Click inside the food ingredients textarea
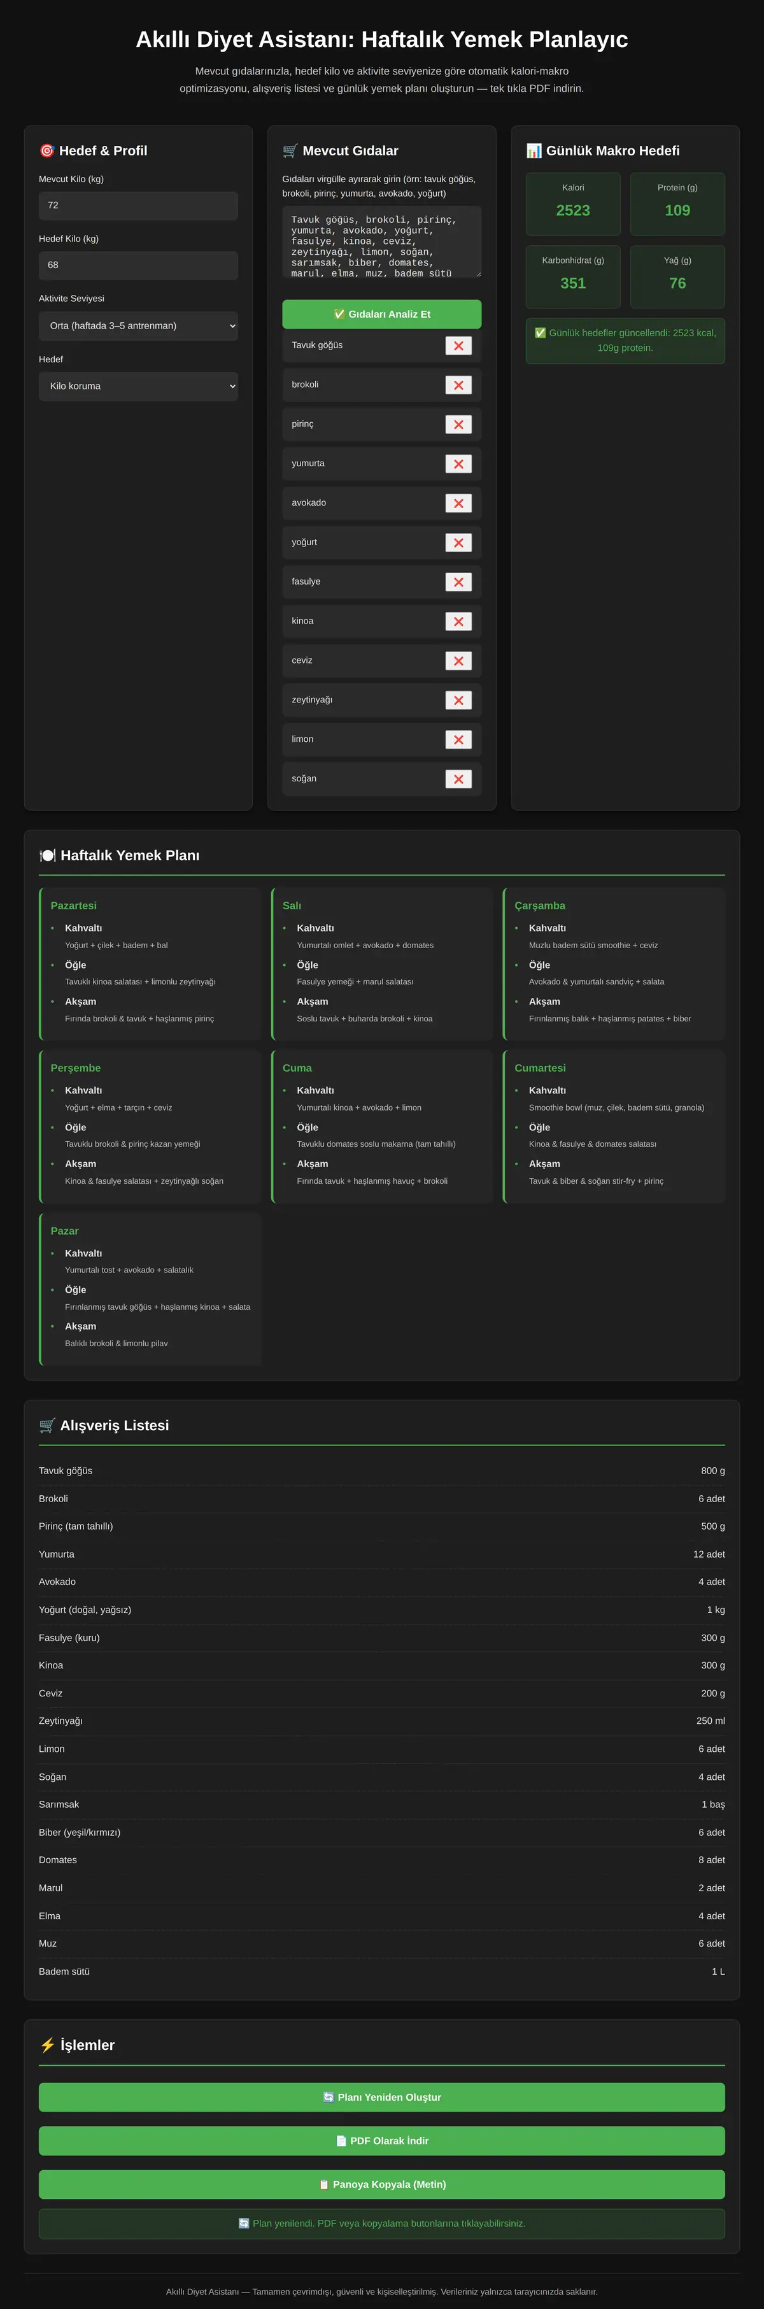The width and height of the screenshot is (764, 2309). (381, 242)
